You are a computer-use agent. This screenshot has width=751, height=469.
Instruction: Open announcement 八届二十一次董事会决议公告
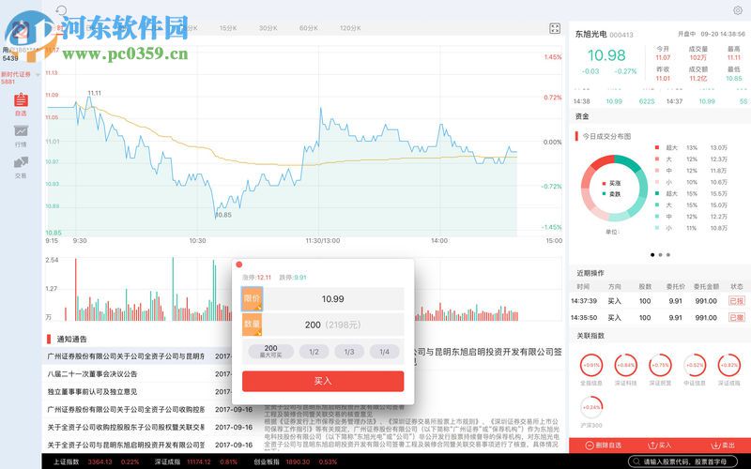(92, 373)
